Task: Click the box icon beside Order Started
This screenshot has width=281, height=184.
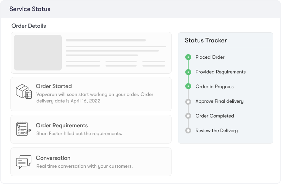Action: pos(24,91)
